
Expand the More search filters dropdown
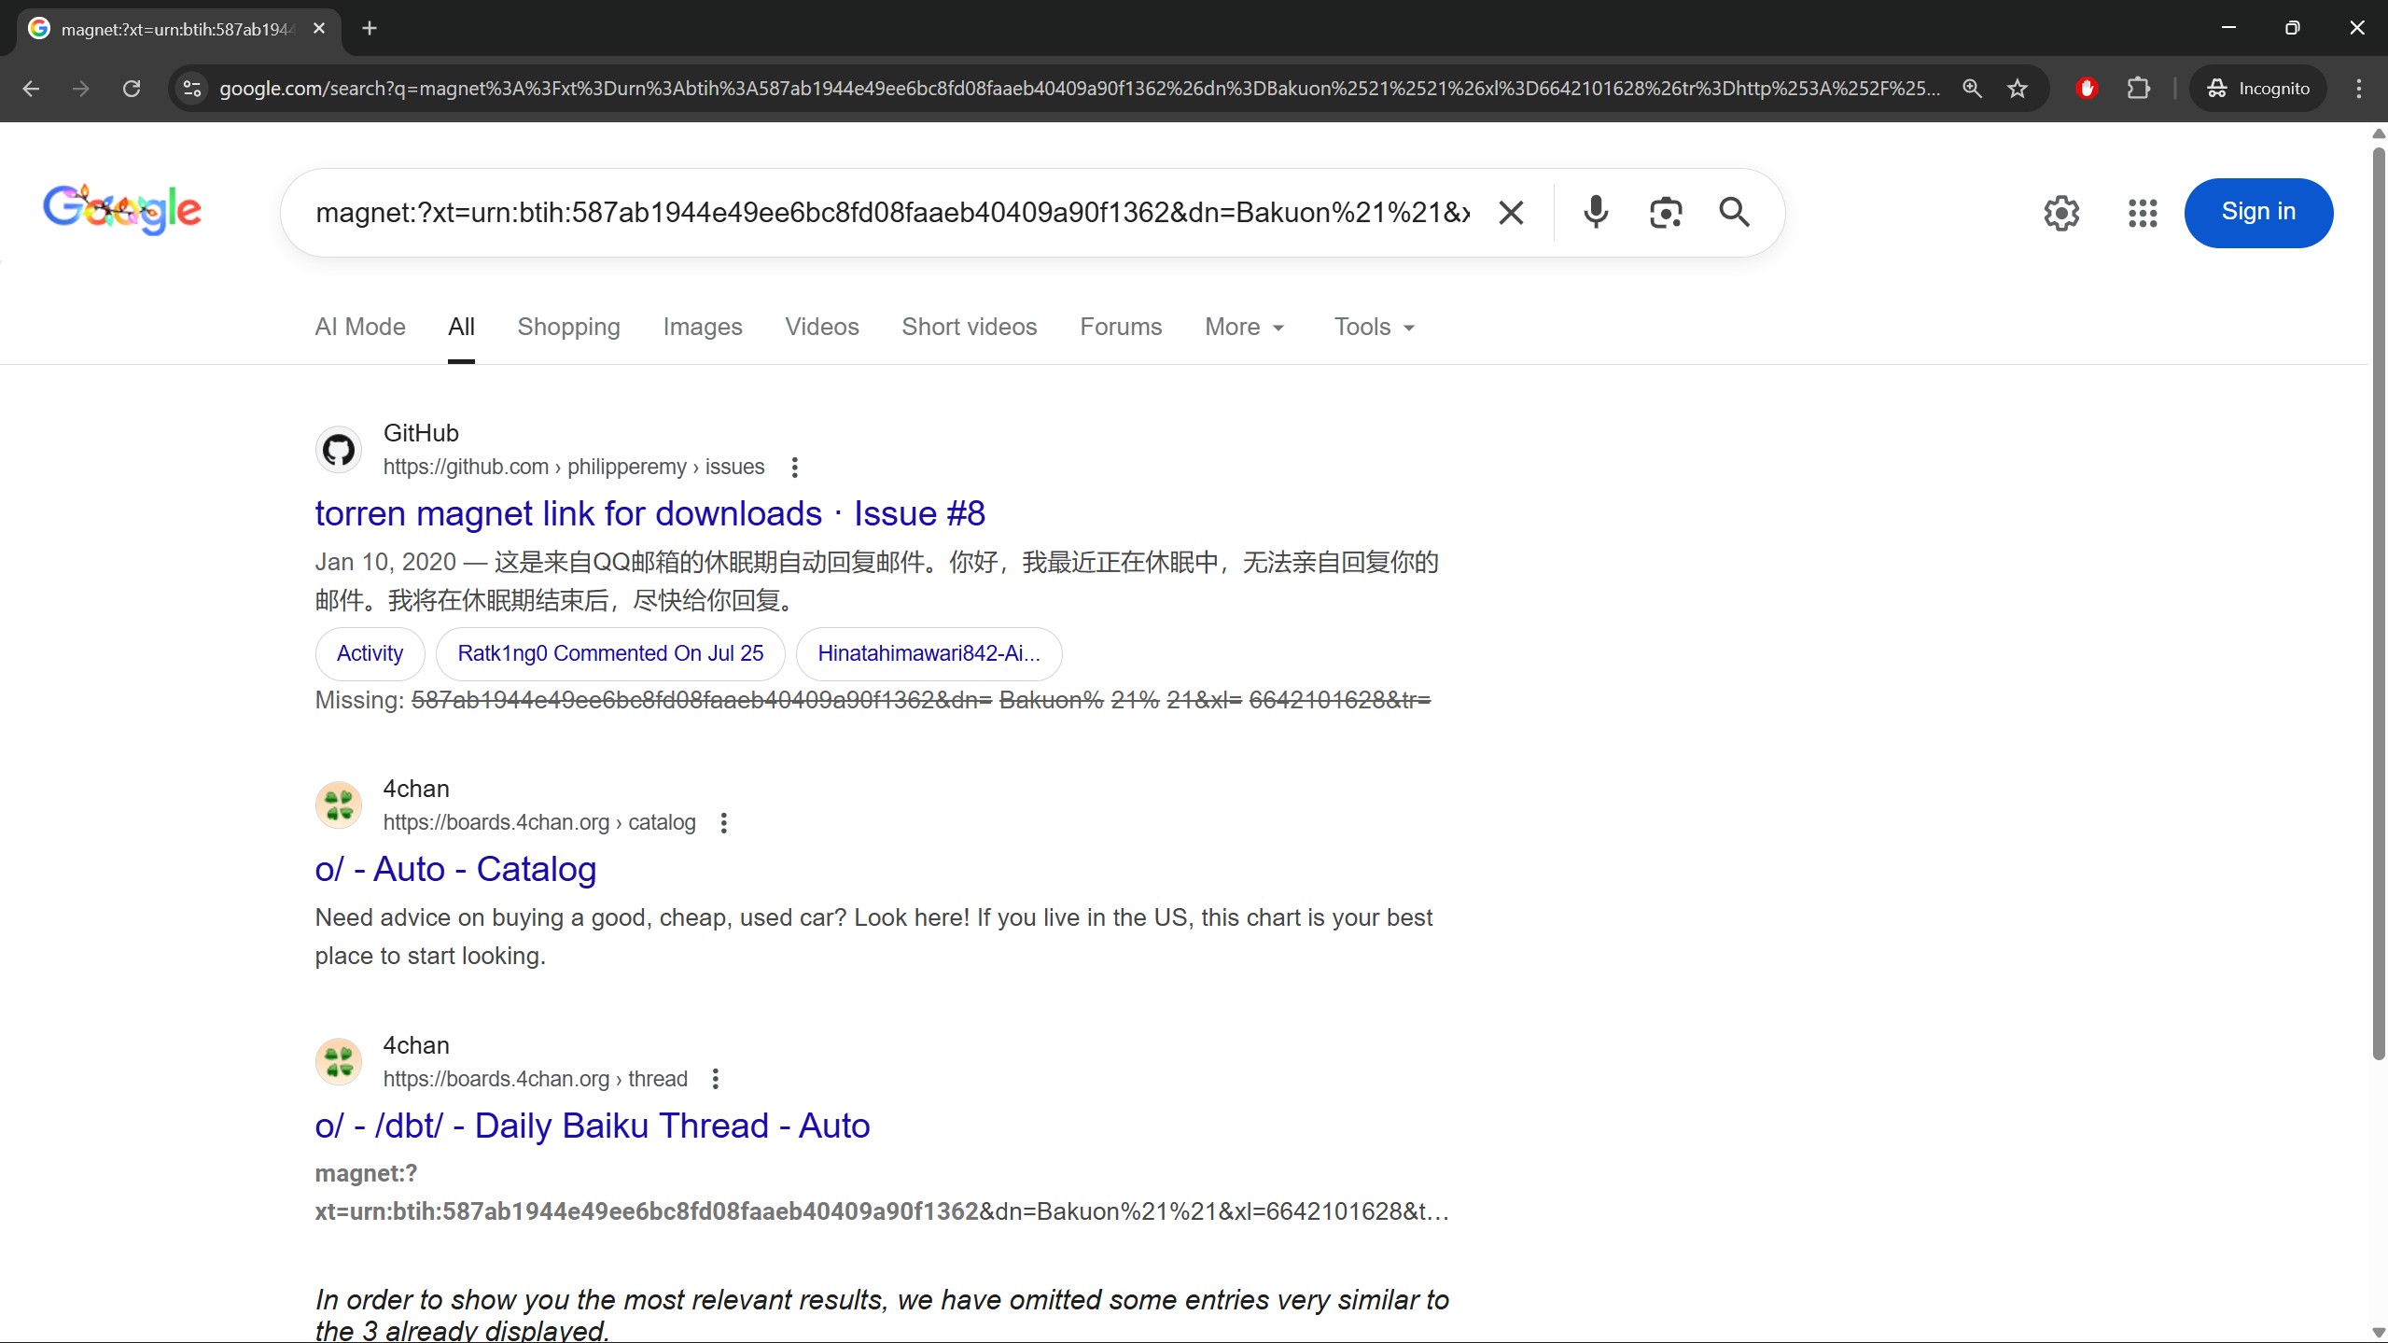click(x=1244, y=327)
